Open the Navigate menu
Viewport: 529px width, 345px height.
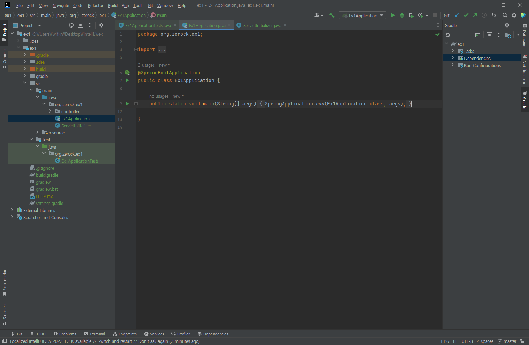(61, 5)
